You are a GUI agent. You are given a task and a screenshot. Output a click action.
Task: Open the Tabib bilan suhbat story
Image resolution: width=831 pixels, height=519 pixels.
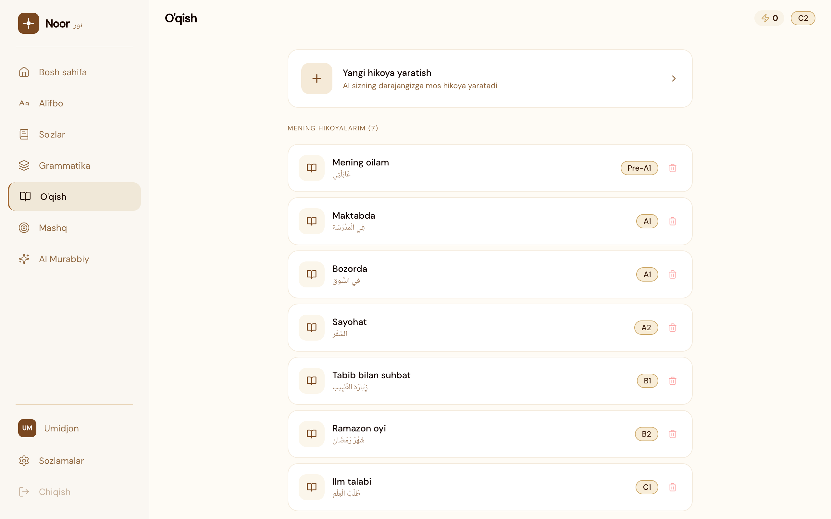[371, 375]
